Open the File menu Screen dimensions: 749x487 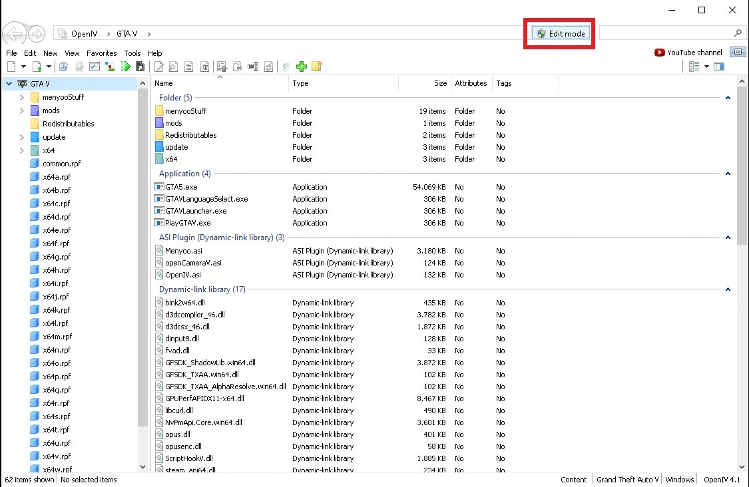pos(11,53)
